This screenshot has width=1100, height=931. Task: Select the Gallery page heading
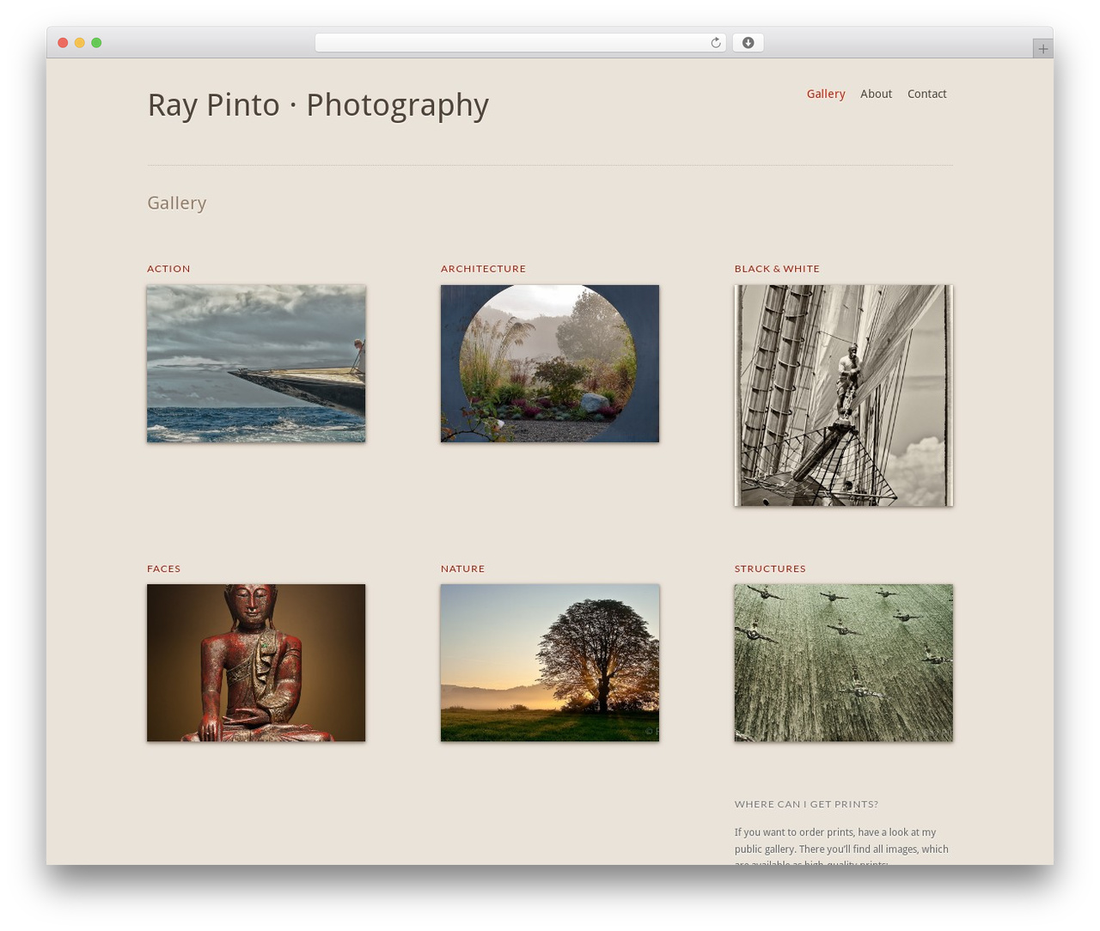point(177,204)
